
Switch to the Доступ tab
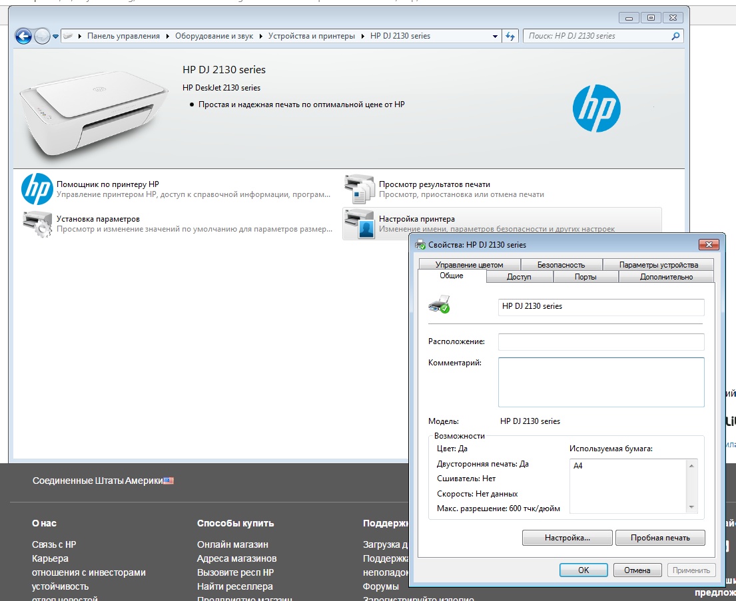pyautogui.click(x=519, y=277)
